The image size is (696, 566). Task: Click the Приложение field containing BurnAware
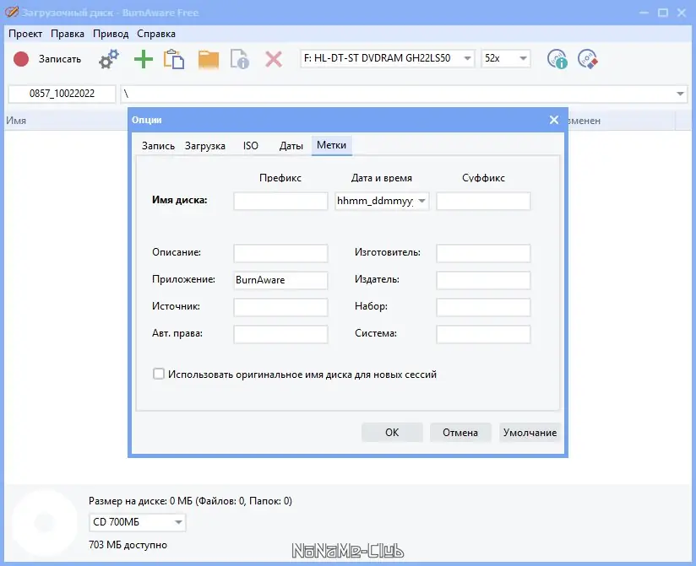(x=280, y=280)
